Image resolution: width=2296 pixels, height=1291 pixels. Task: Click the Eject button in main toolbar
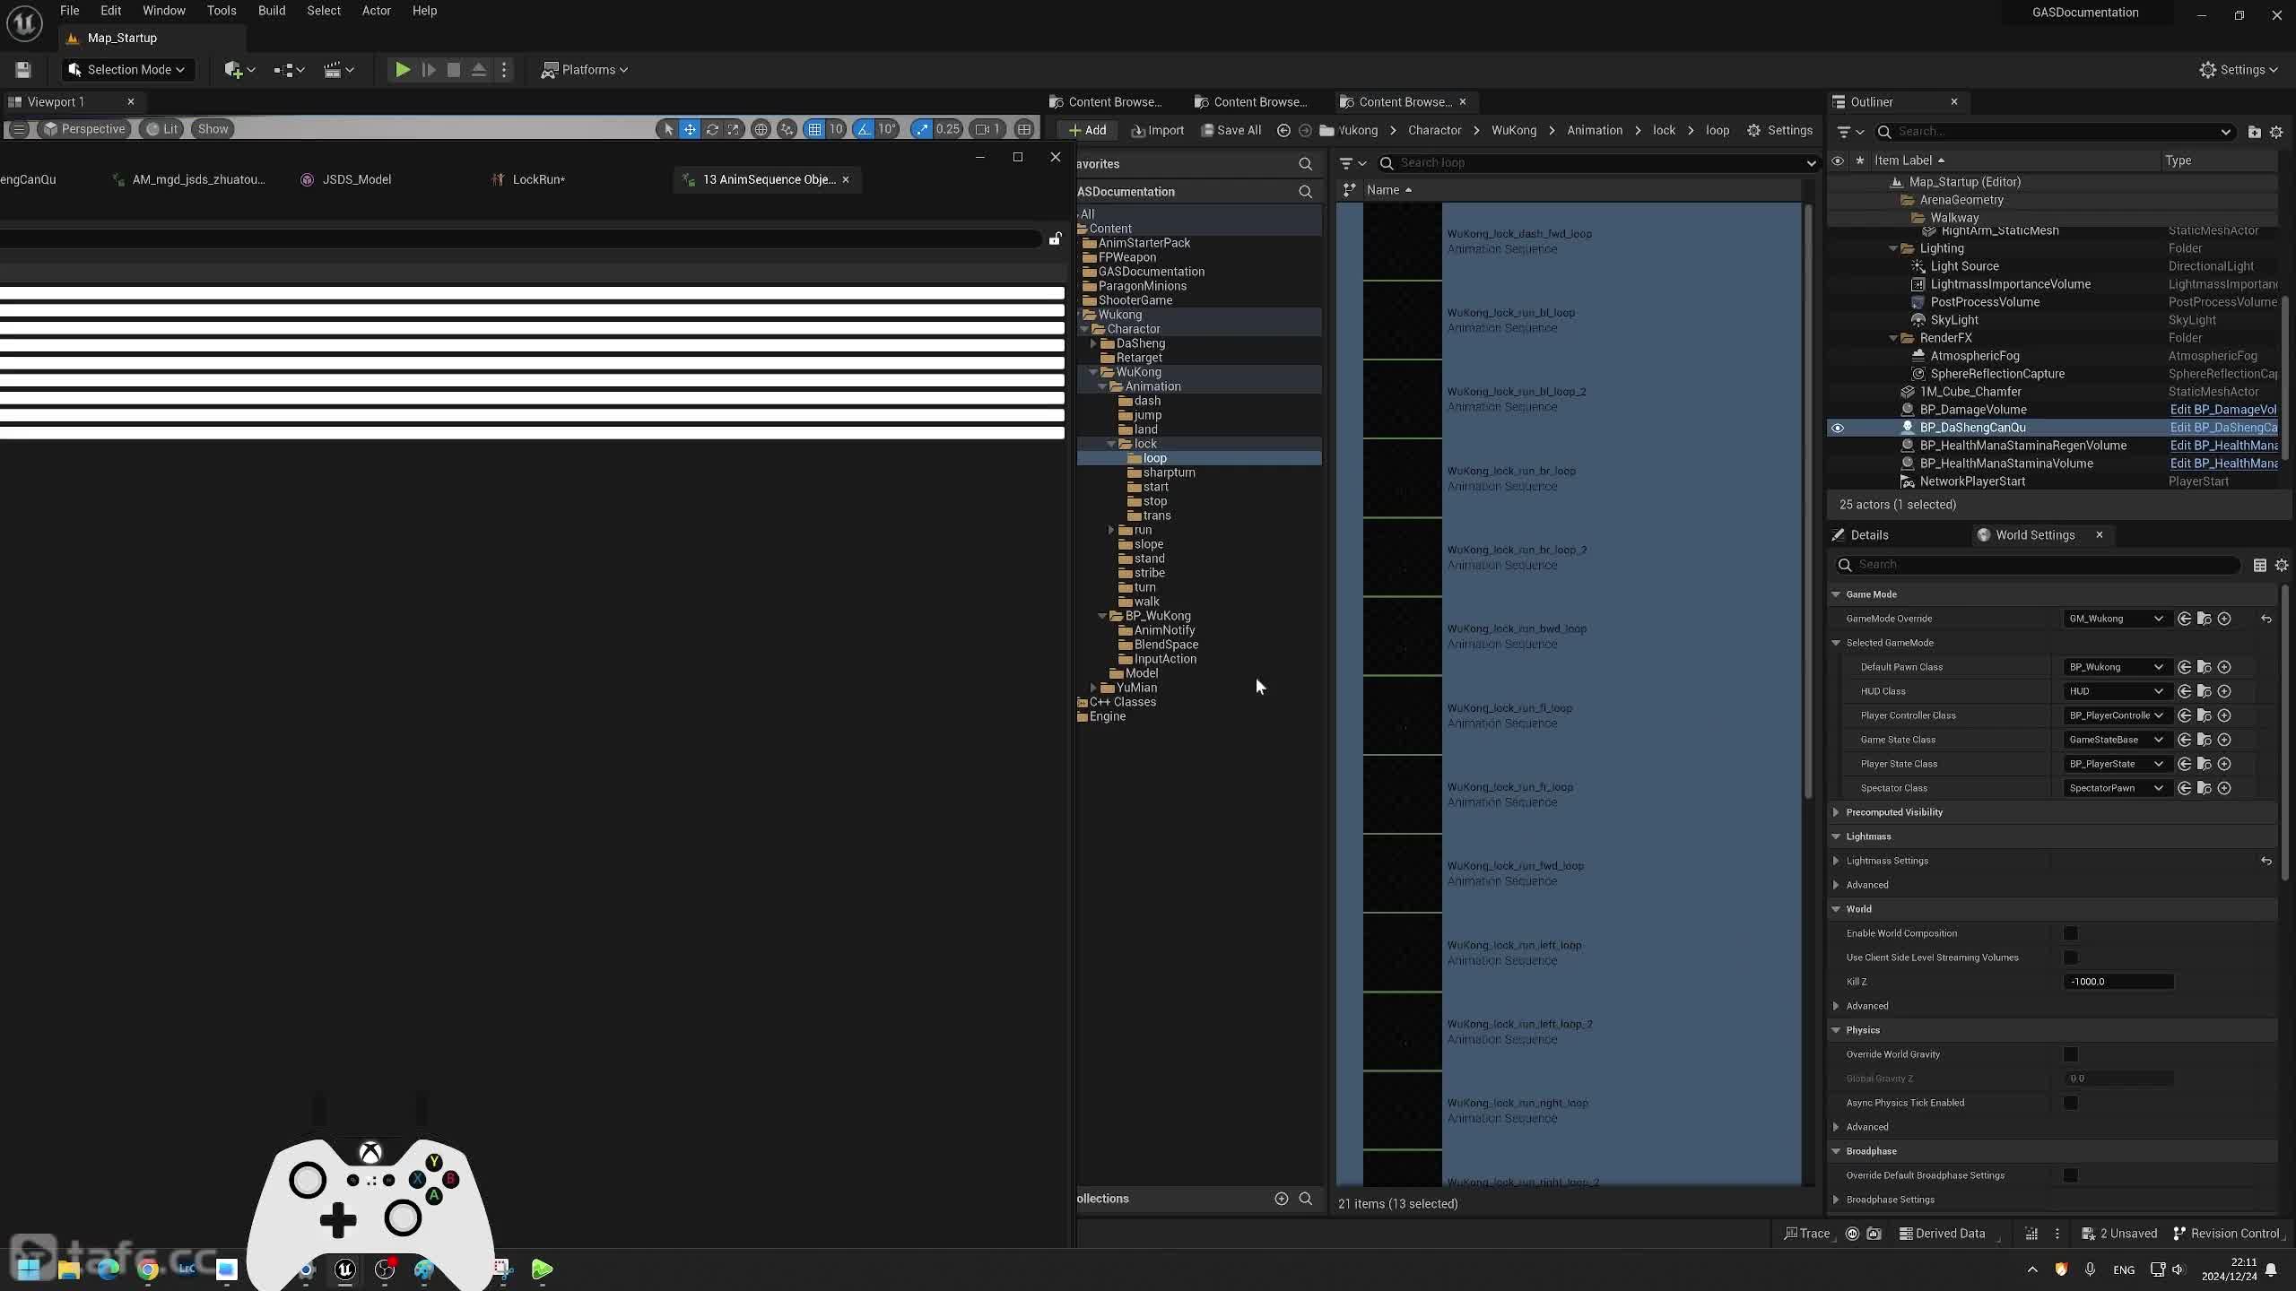pyautogui.click(x=479, y=70)
